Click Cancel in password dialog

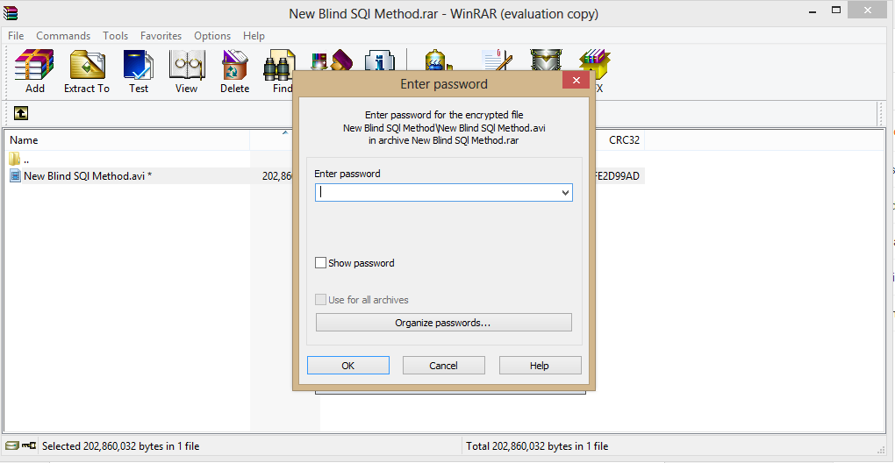443,366
